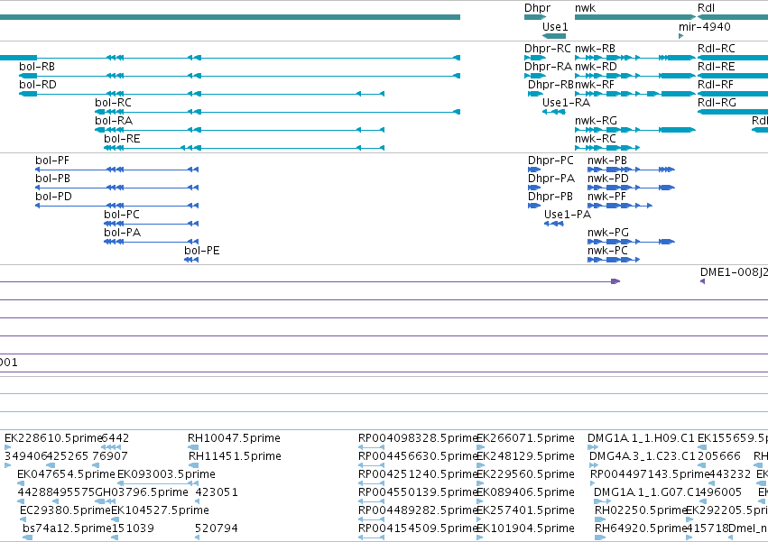Select EST label EK257401.5prime
This screenshot has height=542, width=768.
coord(525,510)
